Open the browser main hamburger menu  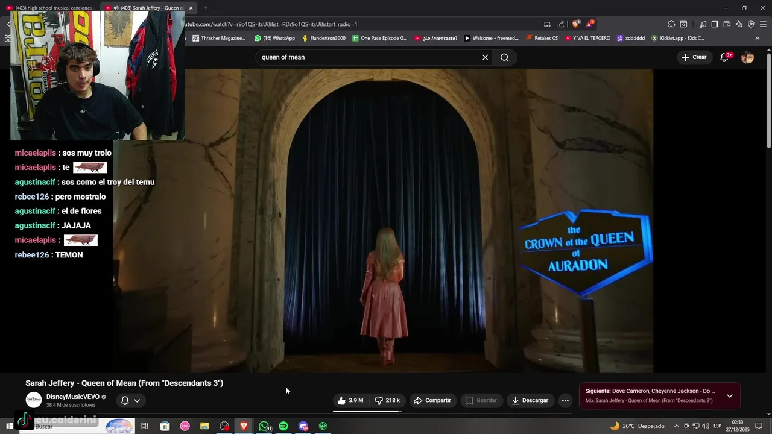click(764, 24)
